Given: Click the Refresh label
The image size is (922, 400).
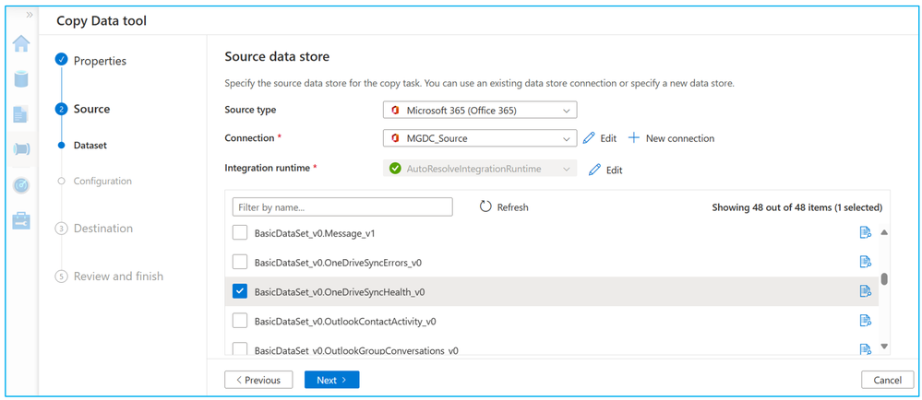Looking at the screenshot, I should click(513, 207).
